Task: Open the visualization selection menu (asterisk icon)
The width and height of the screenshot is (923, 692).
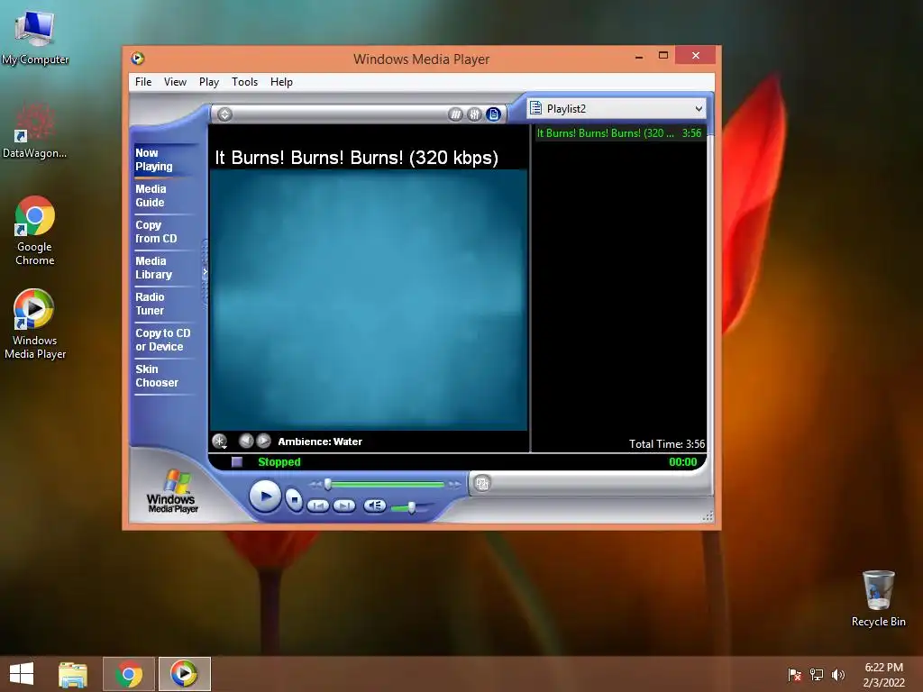Action: click(x=220, y=441)
